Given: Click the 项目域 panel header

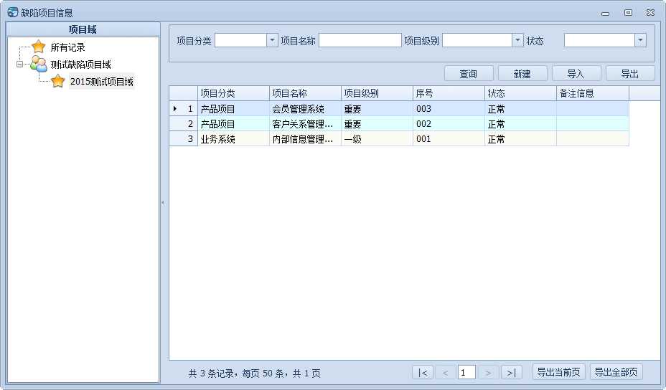Looking at the screenshot, I should coord(83,29).
